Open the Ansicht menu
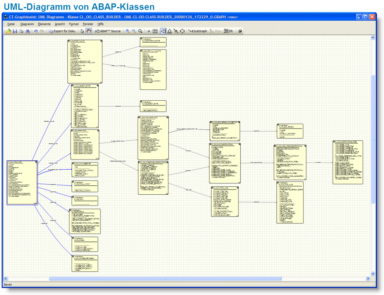Image resolution: width=384 pixels, height=295 pixels. point(60,24)
